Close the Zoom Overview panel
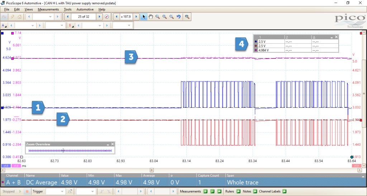The height and width of the screenshot is (196, 367). point(113,144)
